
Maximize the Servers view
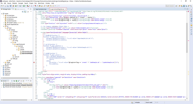(x=31, y=81)
